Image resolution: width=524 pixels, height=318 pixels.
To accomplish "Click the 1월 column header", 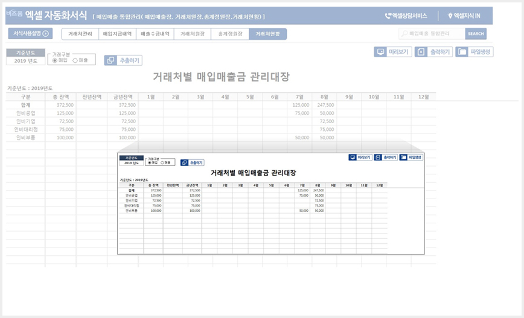I will point(151,97).
